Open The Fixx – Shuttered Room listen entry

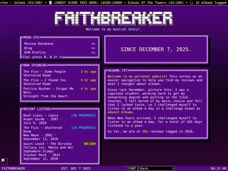tap(60, 133)
